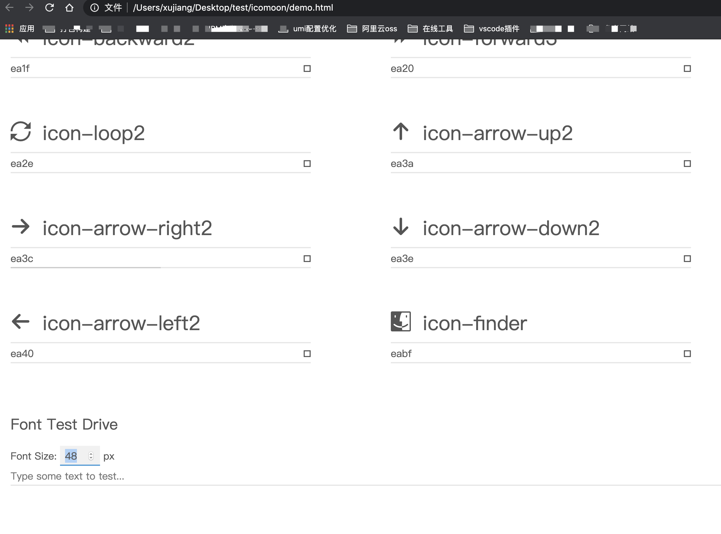This screenshot has height=534, width=721.
Task: Click the icon-arrow-left2 glyph
Action: [21, 322]
